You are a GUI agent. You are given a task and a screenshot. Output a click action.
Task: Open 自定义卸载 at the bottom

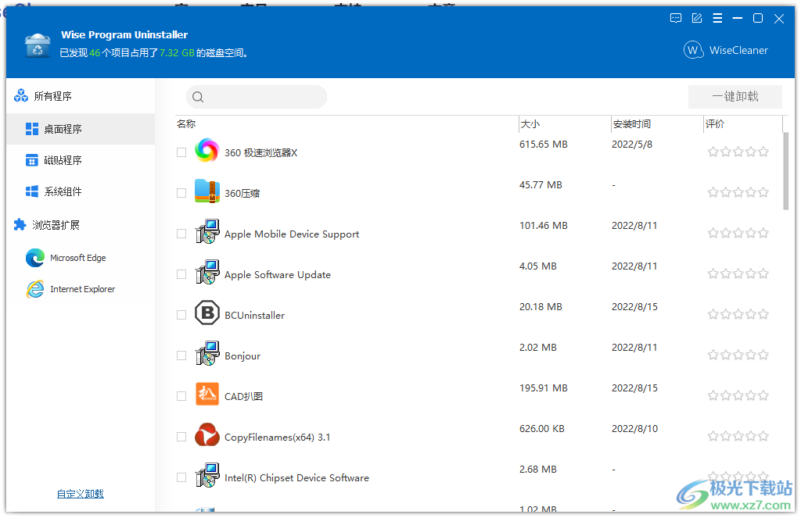coord(79,494)
